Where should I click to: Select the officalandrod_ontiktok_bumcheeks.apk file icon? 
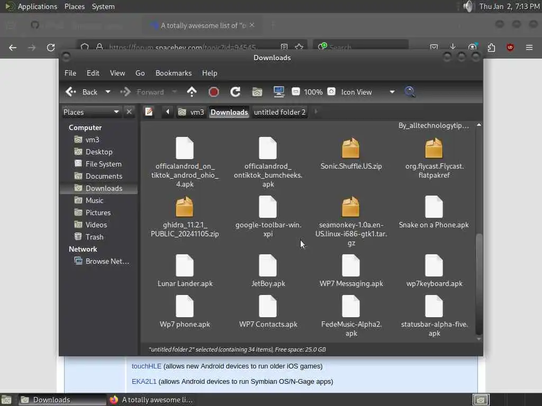coord(268,148)
